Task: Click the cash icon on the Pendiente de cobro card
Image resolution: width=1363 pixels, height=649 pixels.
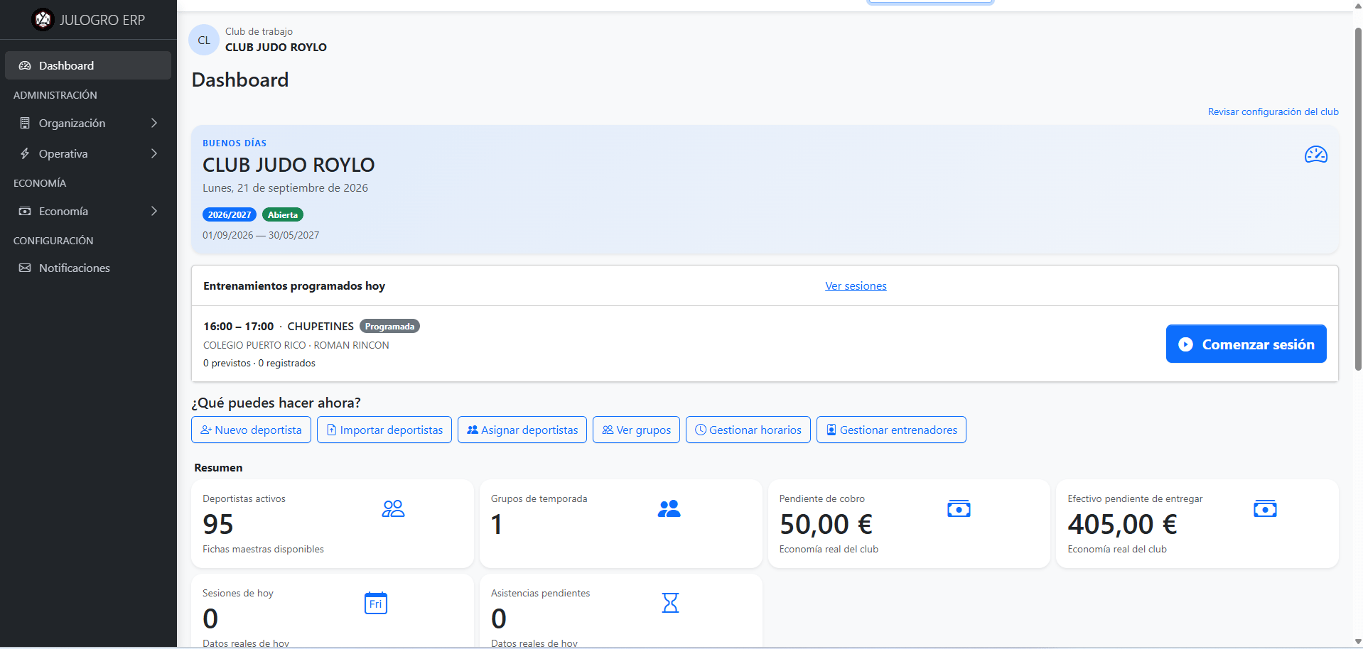Action: tap(959, 508)
